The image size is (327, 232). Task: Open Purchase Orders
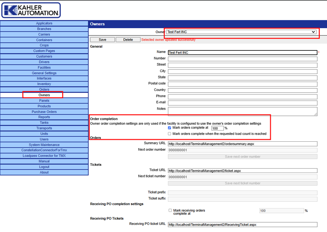[x=44, y=112]
